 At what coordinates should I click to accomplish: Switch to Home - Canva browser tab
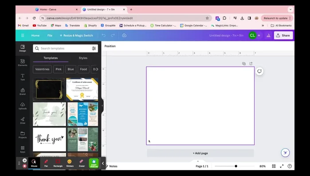pyautogui.click(x=56, y=9)
